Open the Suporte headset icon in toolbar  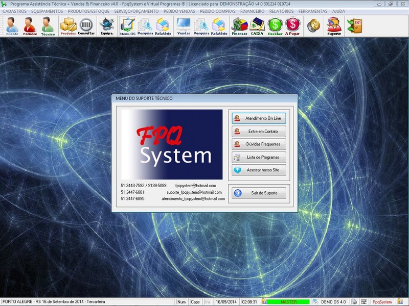point(334,26)
